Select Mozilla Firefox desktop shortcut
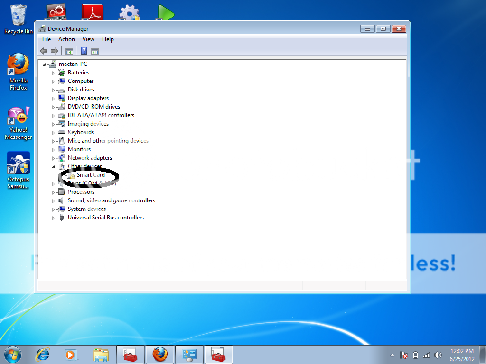Screen dimensions: 486x364 (19, 71)
